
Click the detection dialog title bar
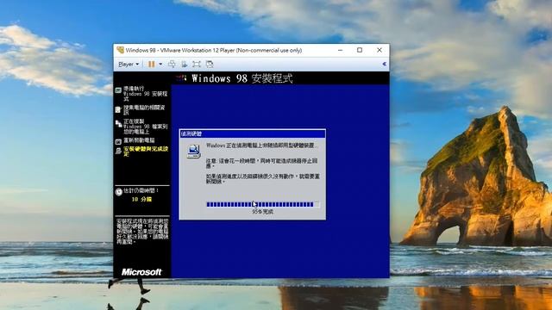point(253,133)
